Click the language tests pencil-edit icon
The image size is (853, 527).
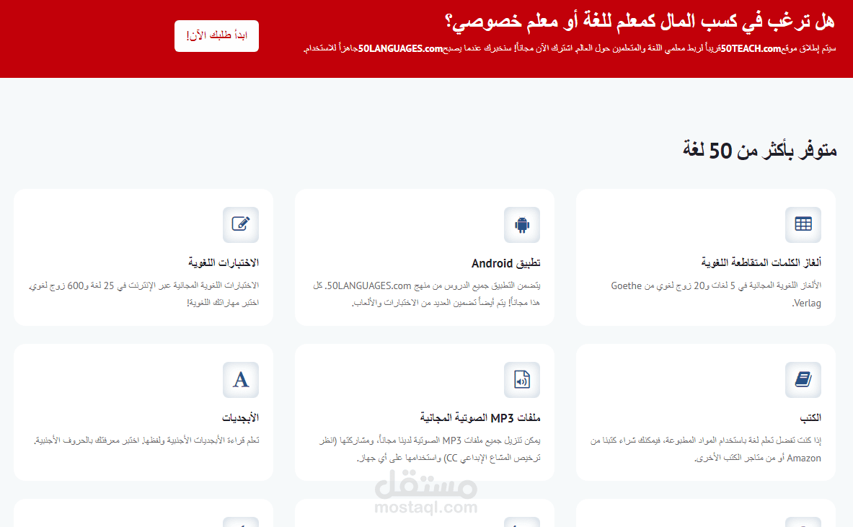click(240, 225)
